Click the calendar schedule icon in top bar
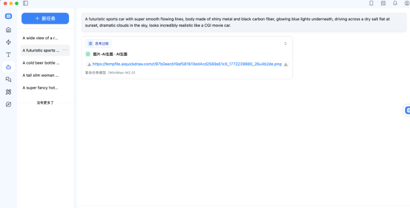 pyautogui.click(x=383, y=3)
